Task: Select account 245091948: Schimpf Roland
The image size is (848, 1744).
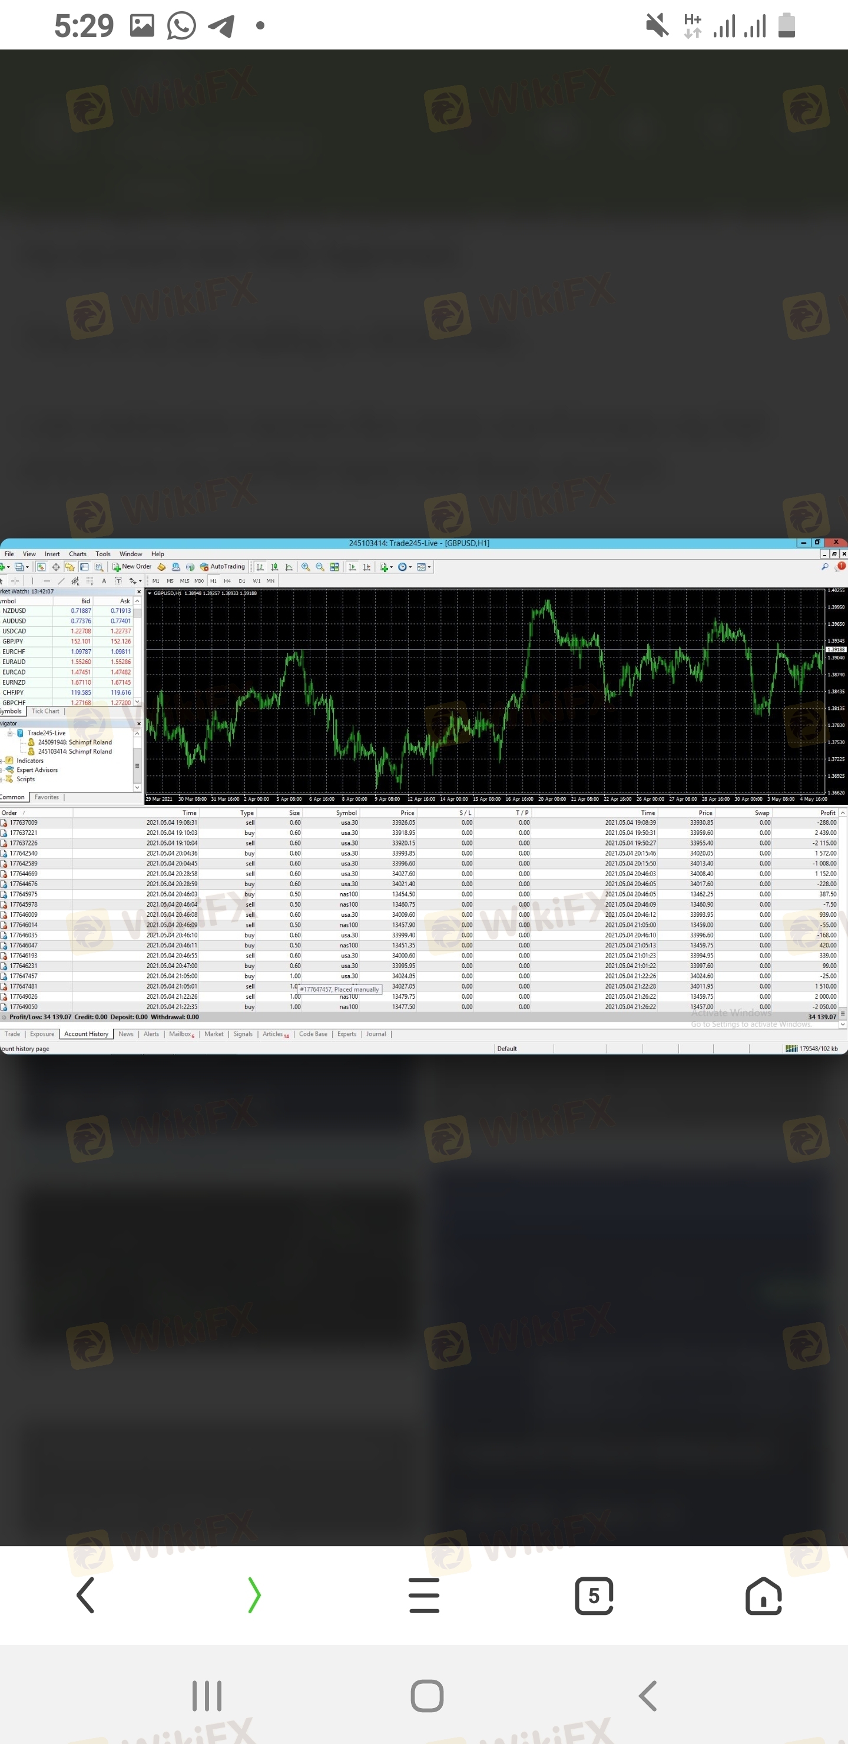Action: 74,743
